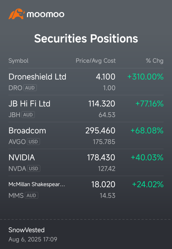172x249 pixels.
Task: Click the 178.430 NVIDIA price
Action: pos(101,157)
